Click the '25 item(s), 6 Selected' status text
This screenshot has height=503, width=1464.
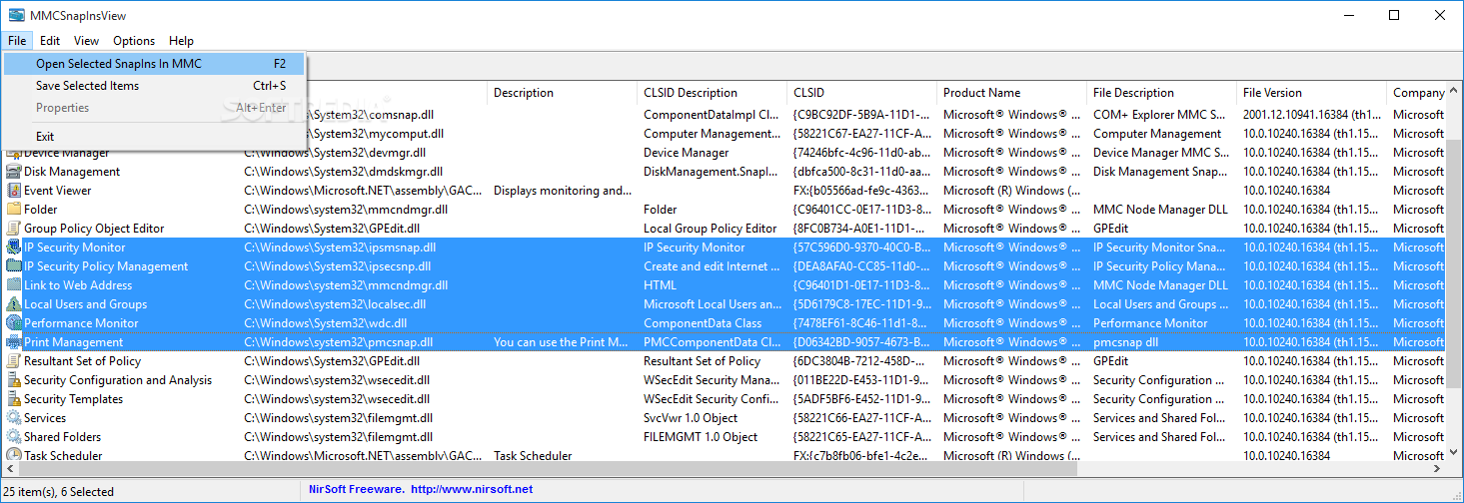(x=59, y=491)
